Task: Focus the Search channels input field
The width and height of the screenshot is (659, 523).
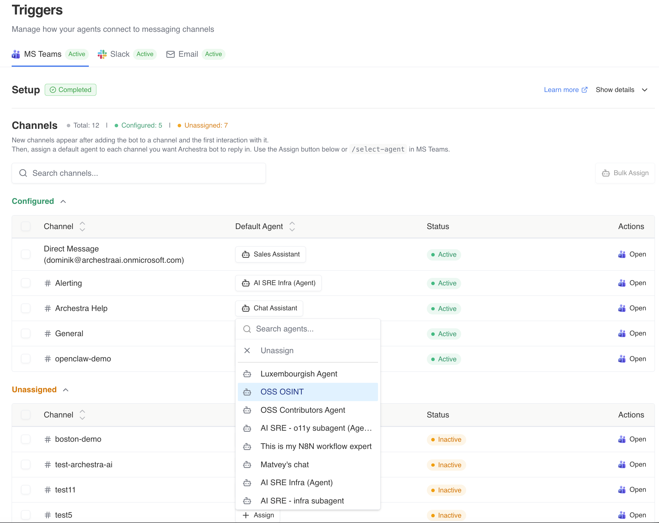Action: [139, 173]
